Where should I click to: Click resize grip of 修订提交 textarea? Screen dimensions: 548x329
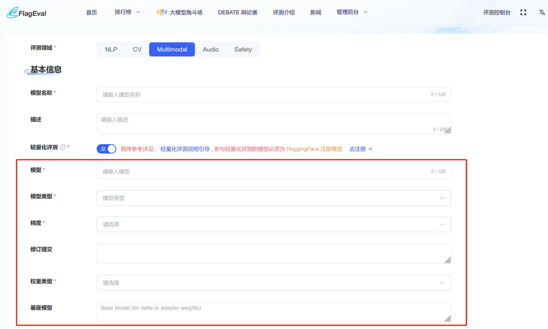447,260
